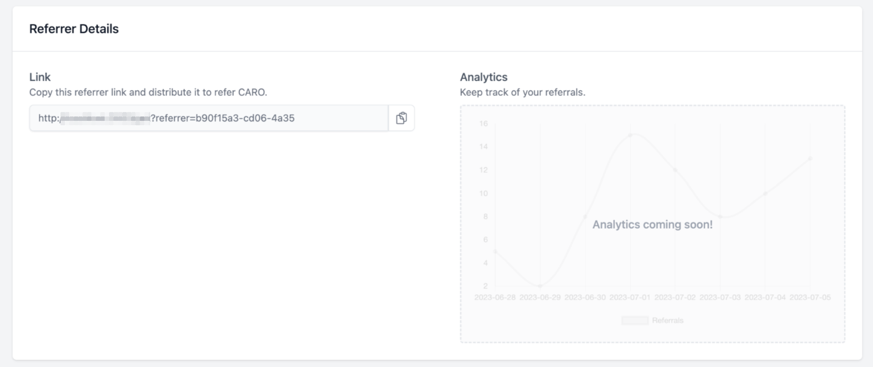Image resolution: width=873 pixels, height=367 pixels.
Task: Select the 2023-07-05 date label on chart
Action: pos(810,297)
